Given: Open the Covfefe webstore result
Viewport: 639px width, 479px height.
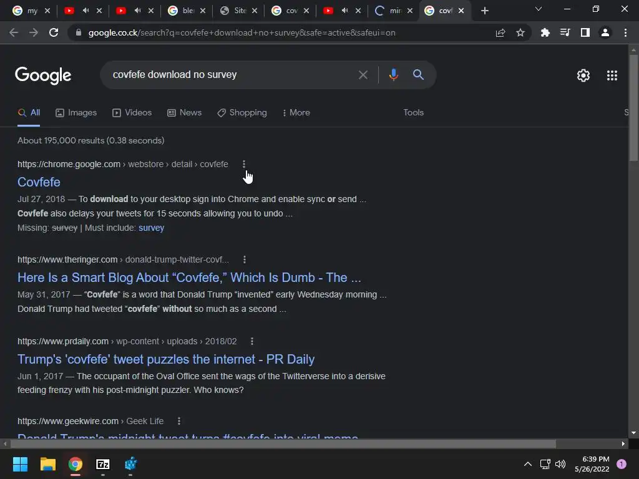Looking at the screenshot, I should [39, 182].
